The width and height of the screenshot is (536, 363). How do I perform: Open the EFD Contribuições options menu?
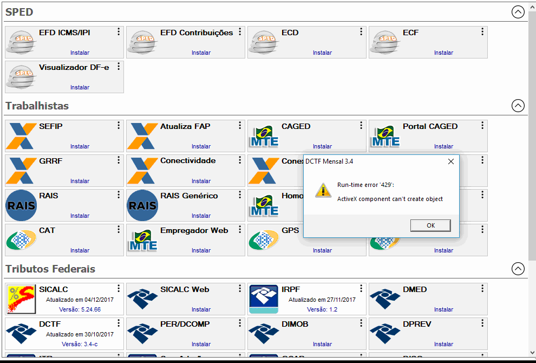pos(240,32)
